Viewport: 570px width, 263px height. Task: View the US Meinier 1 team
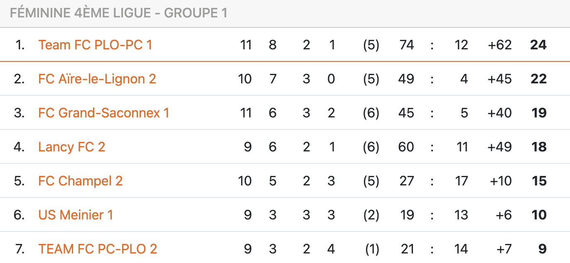pos(76,215)
